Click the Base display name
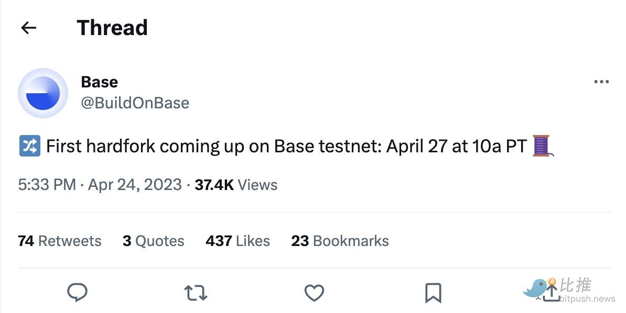626x313 pixels. [x=100, y=82]
